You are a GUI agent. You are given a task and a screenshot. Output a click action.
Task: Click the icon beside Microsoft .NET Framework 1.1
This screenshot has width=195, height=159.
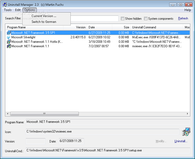click(x=9, y=46)
